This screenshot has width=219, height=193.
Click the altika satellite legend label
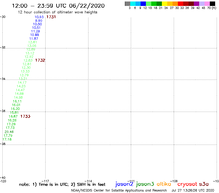[x=164, y=184]
